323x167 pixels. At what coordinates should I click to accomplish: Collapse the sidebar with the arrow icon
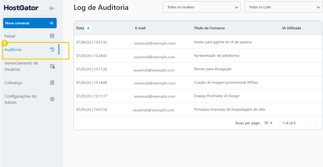(x=52, y=8)
